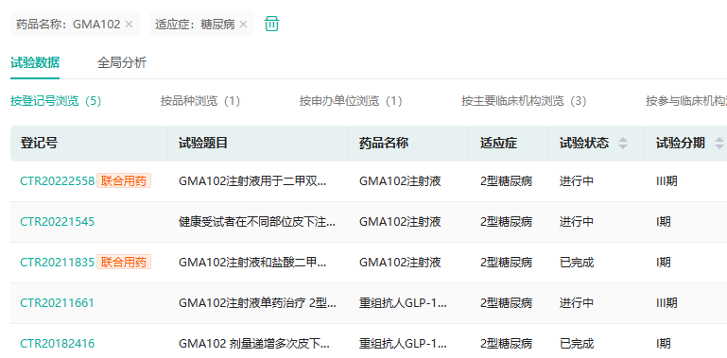Click GMA102注射液 in CTR20221545 row
The height and width of the screenshot is (358, 727).
400,222
